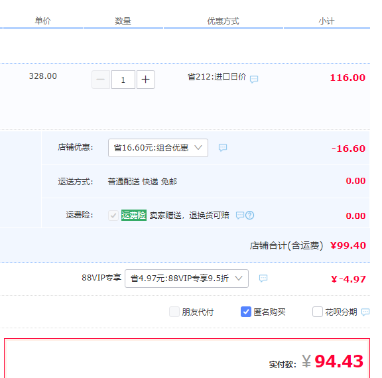Image resolution: width=382 pixels, height=378 pixels.
Task: Click the green 运费险 badge
Action: (134, 215)
